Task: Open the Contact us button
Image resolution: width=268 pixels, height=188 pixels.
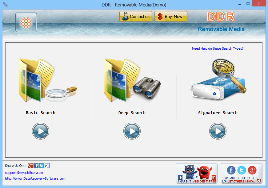Action: point(136,16)
